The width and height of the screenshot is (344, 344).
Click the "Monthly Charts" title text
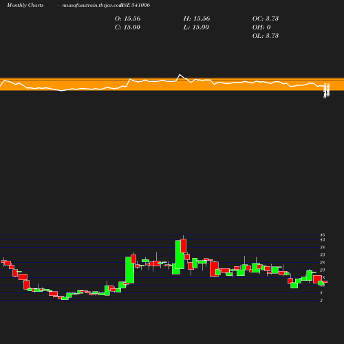coord(25,6)
